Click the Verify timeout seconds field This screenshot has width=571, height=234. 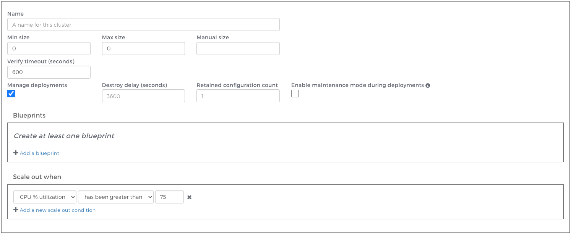point(49,72)
